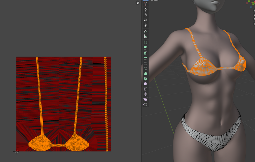Select the Edge Slide tool
This screenshot has width=255, height=162.
pyautogui.click(x=145, y=89)
